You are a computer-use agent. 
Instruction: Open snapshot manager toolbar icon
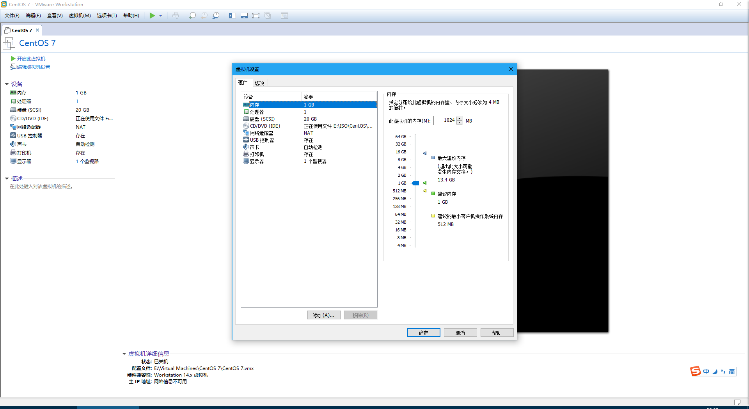point(216,16)
